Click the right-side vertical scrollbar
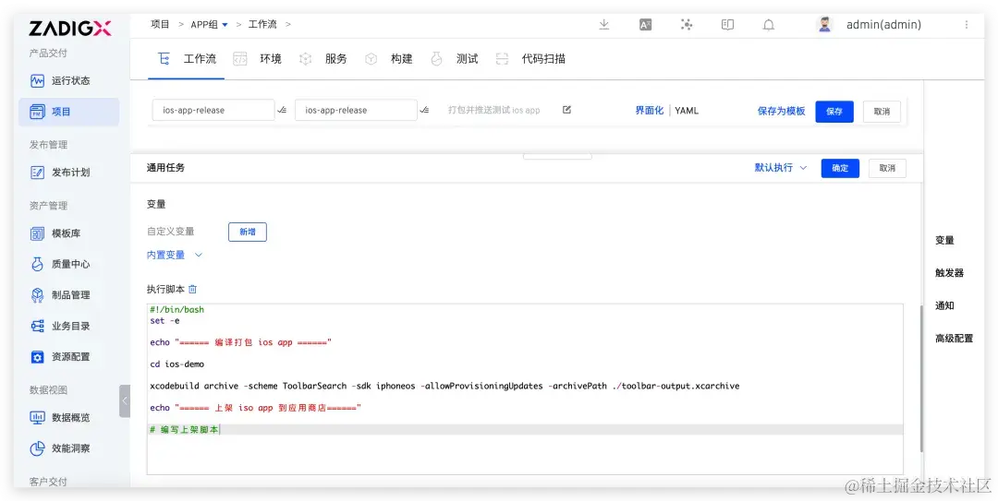Screen dimensions: 998x501 click(919, 379)
